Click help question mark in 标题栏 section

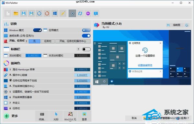pyautogui.click(x=78, y=49)
